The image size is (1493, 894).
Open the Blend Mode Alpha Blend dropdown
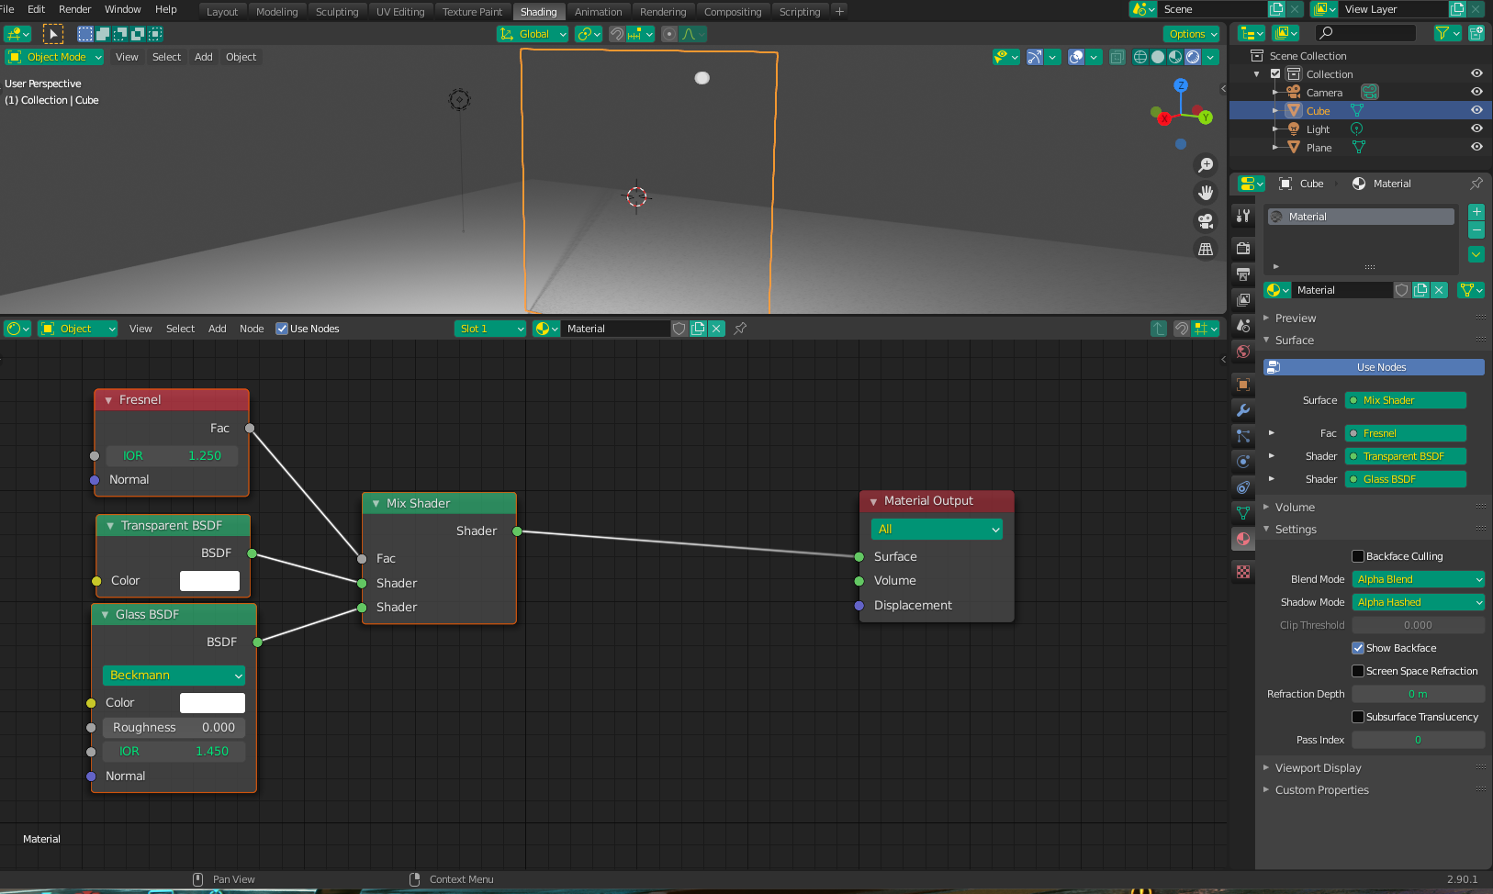[x=1419, y=579]
